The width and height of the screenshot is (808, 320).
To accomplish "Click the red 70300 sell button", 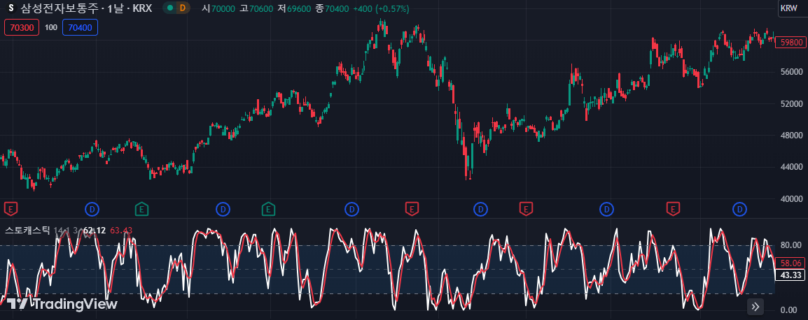I will coord(22,27).
